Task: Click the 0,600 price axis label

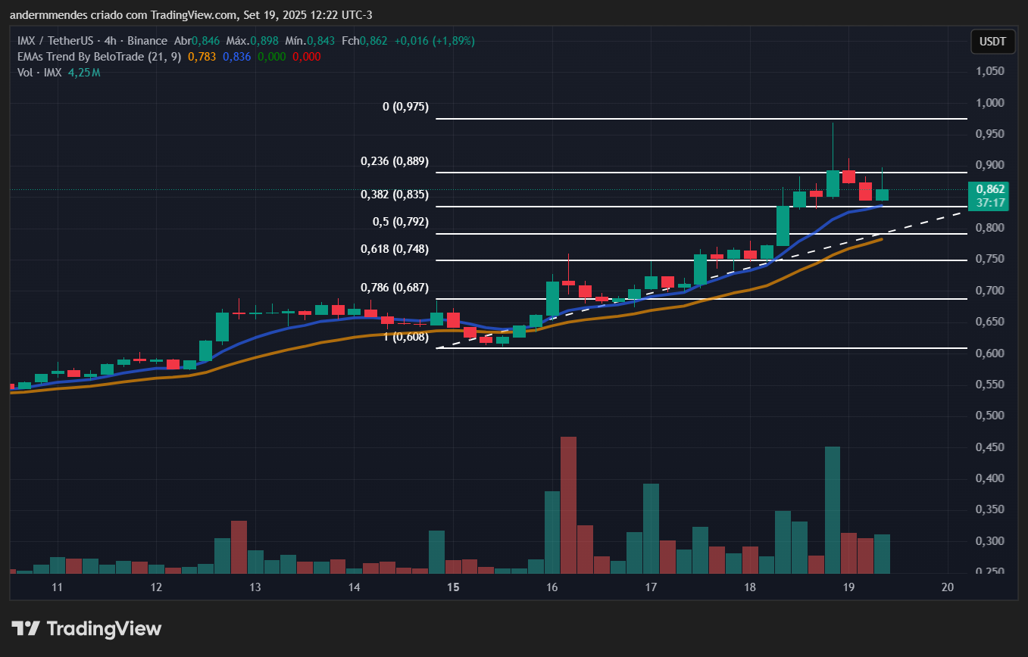Action: point(990,353)
